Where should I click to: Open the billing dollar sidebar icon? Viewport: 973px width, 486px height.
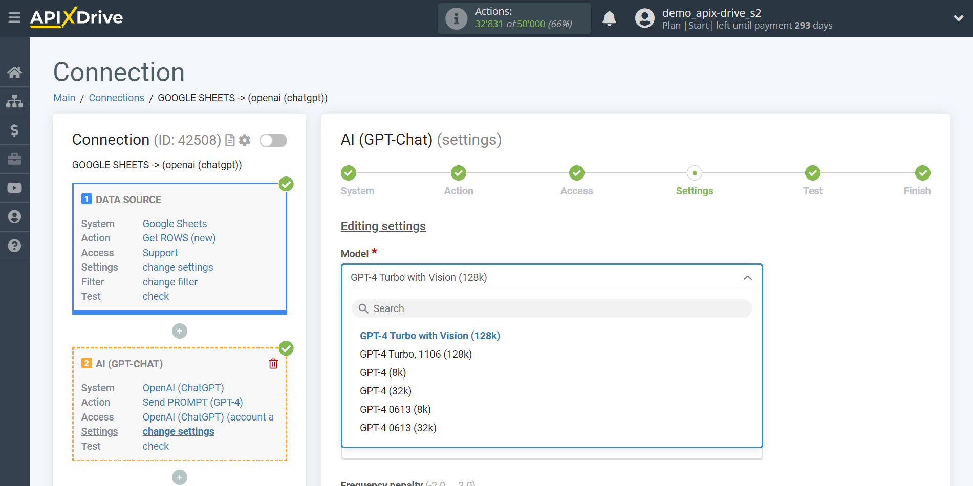(x=14, y=130)
